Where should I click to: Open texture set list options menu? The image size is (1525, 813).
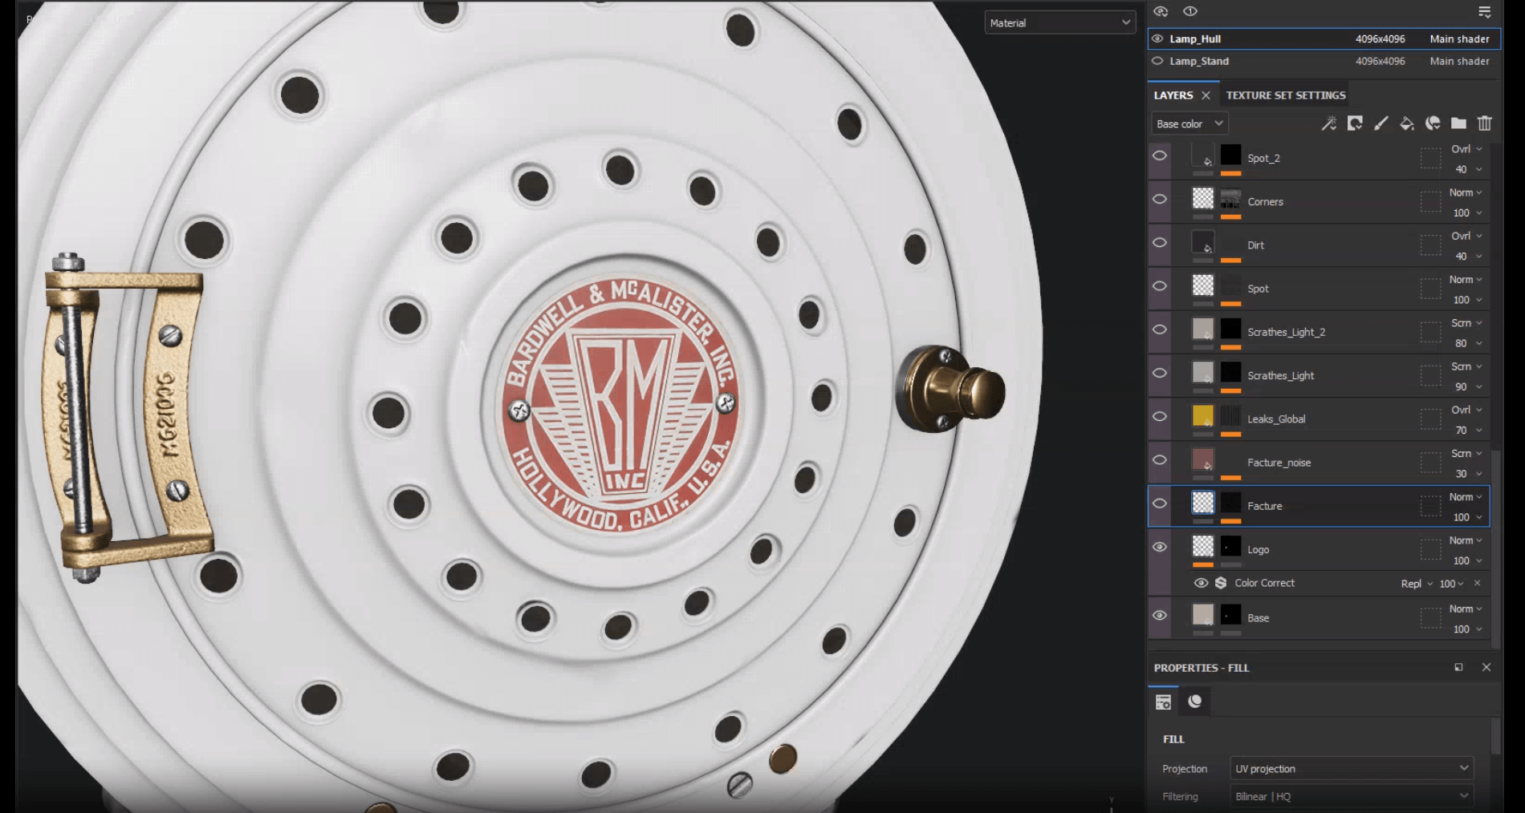(1485, 11)
